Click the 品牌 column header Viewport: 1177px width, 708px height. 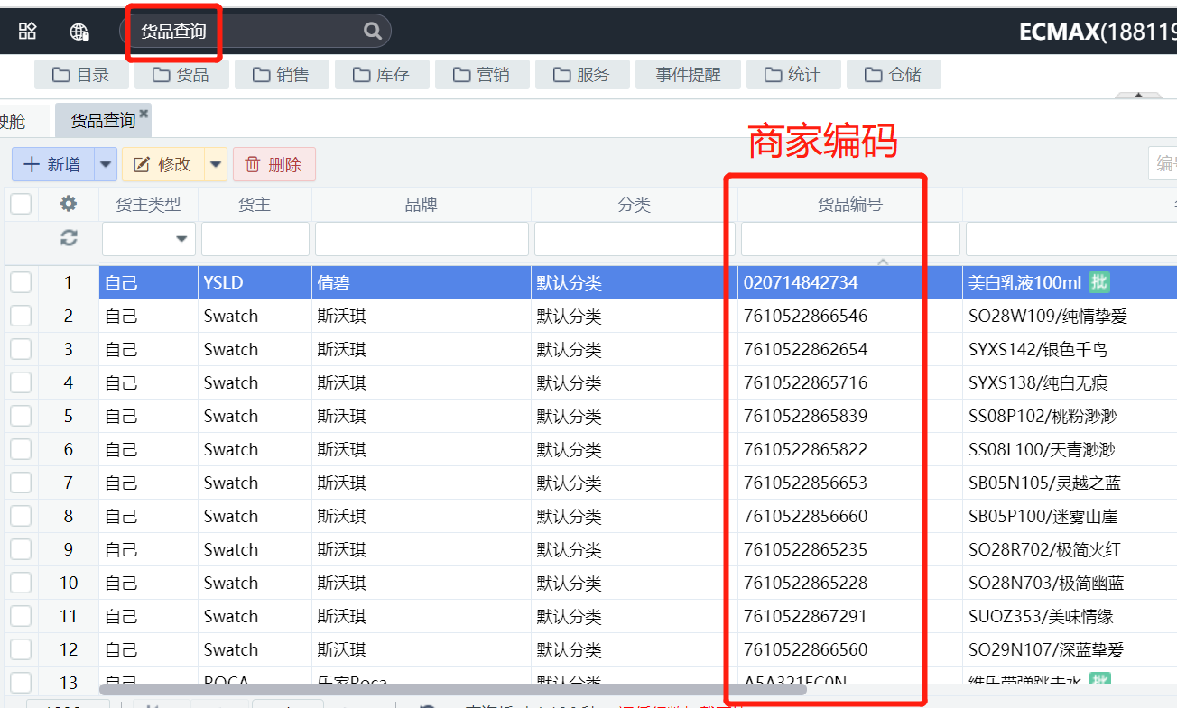point(422,205)
